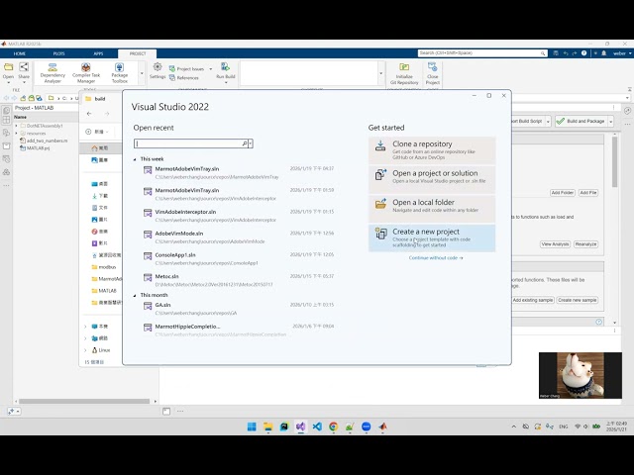Switch to Visual Studio taskbar icon
The width and height of the screenshot is (634, 475).
pos(300,427)
